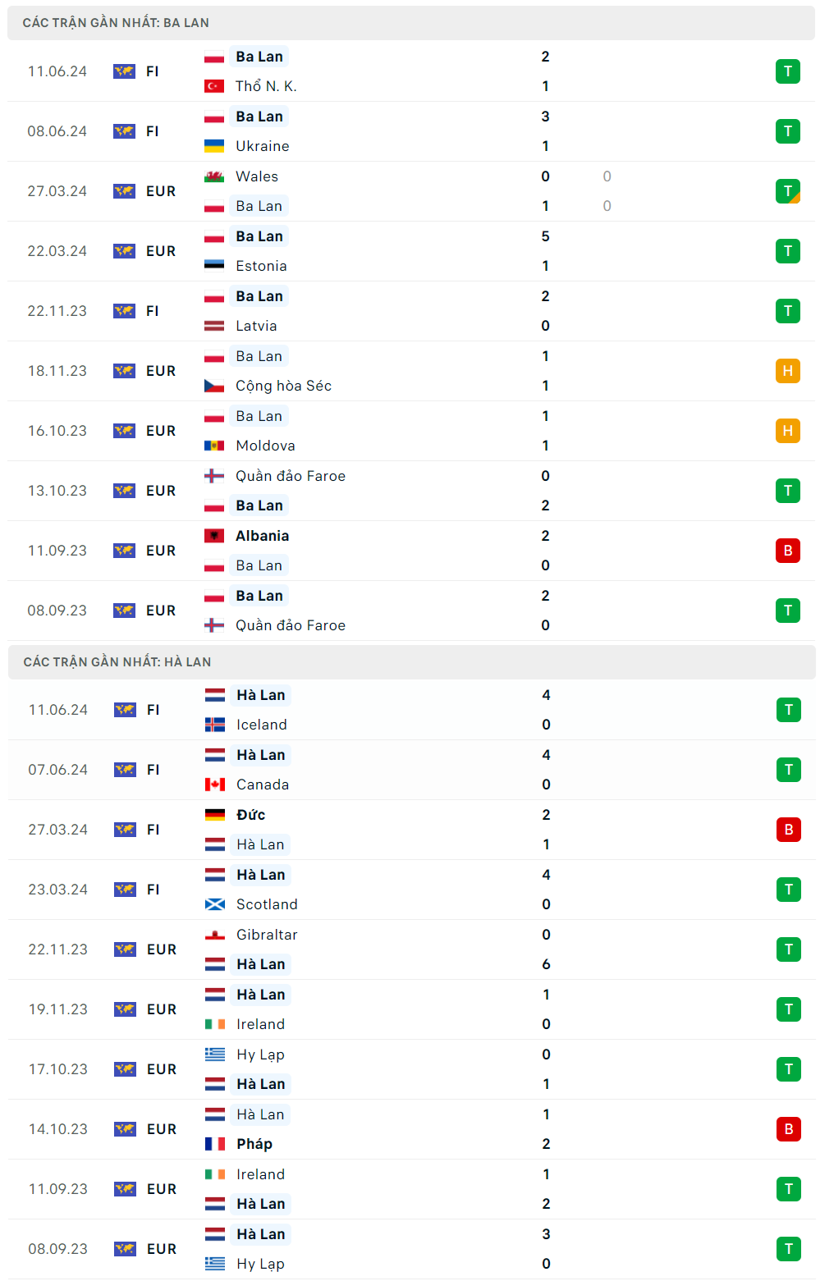Screen dimensions: 820x1281
Task: Click the orange H badge for Moldova match
Action: (x=787, y=431)
